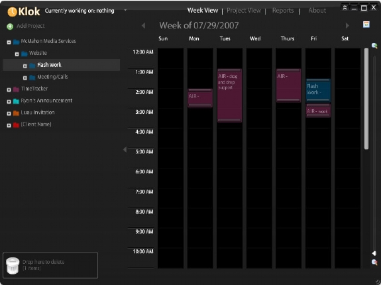Click the green Add Project plus icon
The image size is (381, 285).
coord(10,26)
